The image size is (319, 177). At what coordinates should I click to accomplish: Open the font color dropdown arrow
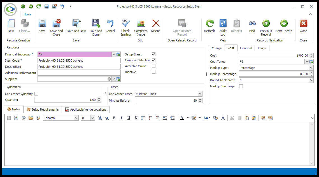pyautogui.click(x=188, y=118)
